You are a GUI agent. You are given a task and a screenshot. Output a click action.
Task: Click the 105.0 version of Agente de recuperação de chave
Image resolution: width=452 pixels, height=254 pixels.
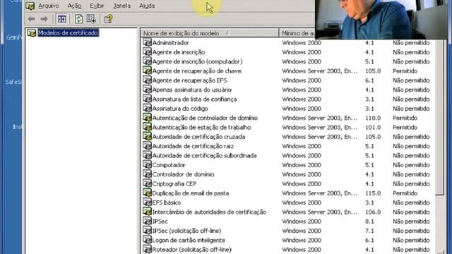pos(373,71)
